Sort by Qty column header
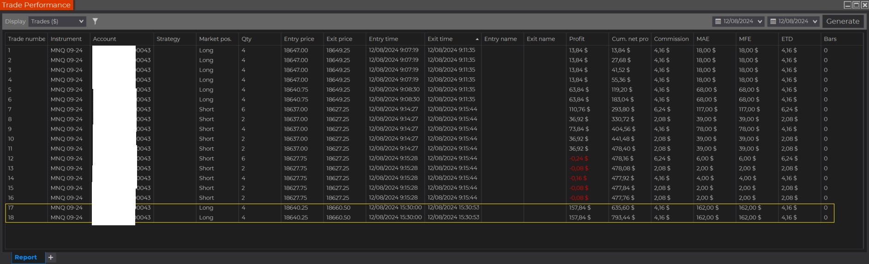Image resolution: width=869 pixels, height=264 pixels. tap(259, 39)
